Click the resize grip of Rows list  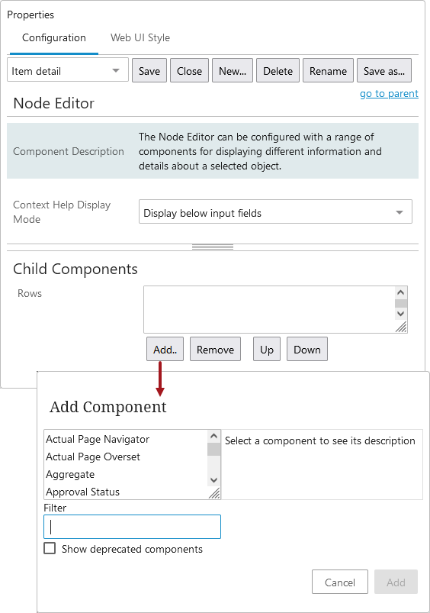401,327
